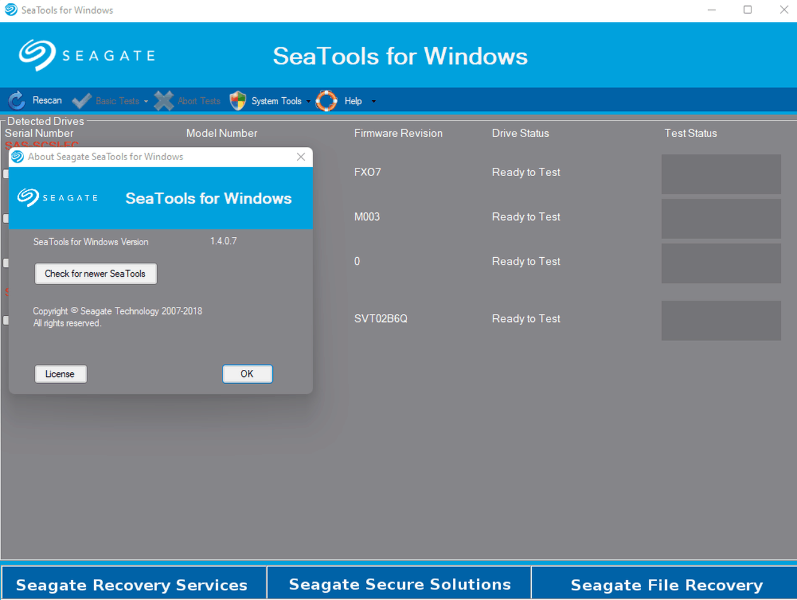Viewport: 797px width, 600px height.
Task: Click the Seagate logo in the main header
Action: [87, 55]
